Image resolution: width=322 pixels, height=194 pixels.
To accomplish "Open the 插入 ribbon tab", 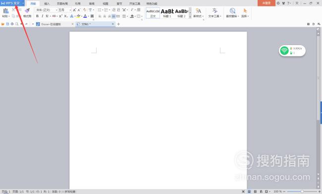I will click(x=47, y=3).
